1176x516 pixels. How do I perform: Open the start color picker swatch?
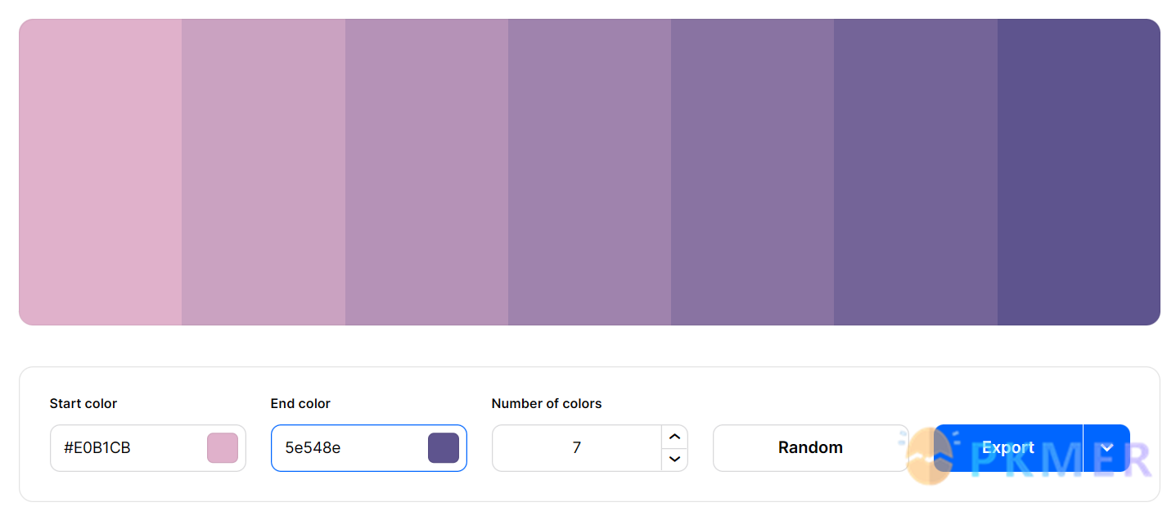pyautogui.click(x=223, y=448)
